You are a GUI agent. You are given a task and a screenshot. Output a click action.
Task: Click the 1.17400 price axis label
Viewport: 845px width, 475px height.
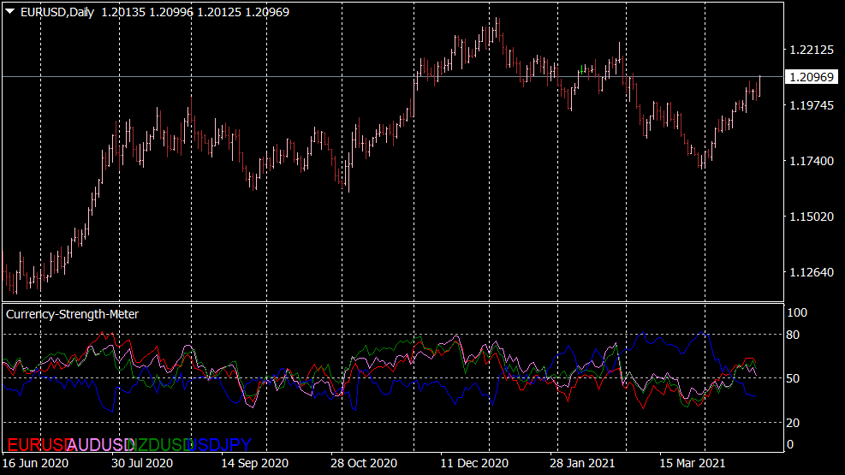click(x=811, y=161)
